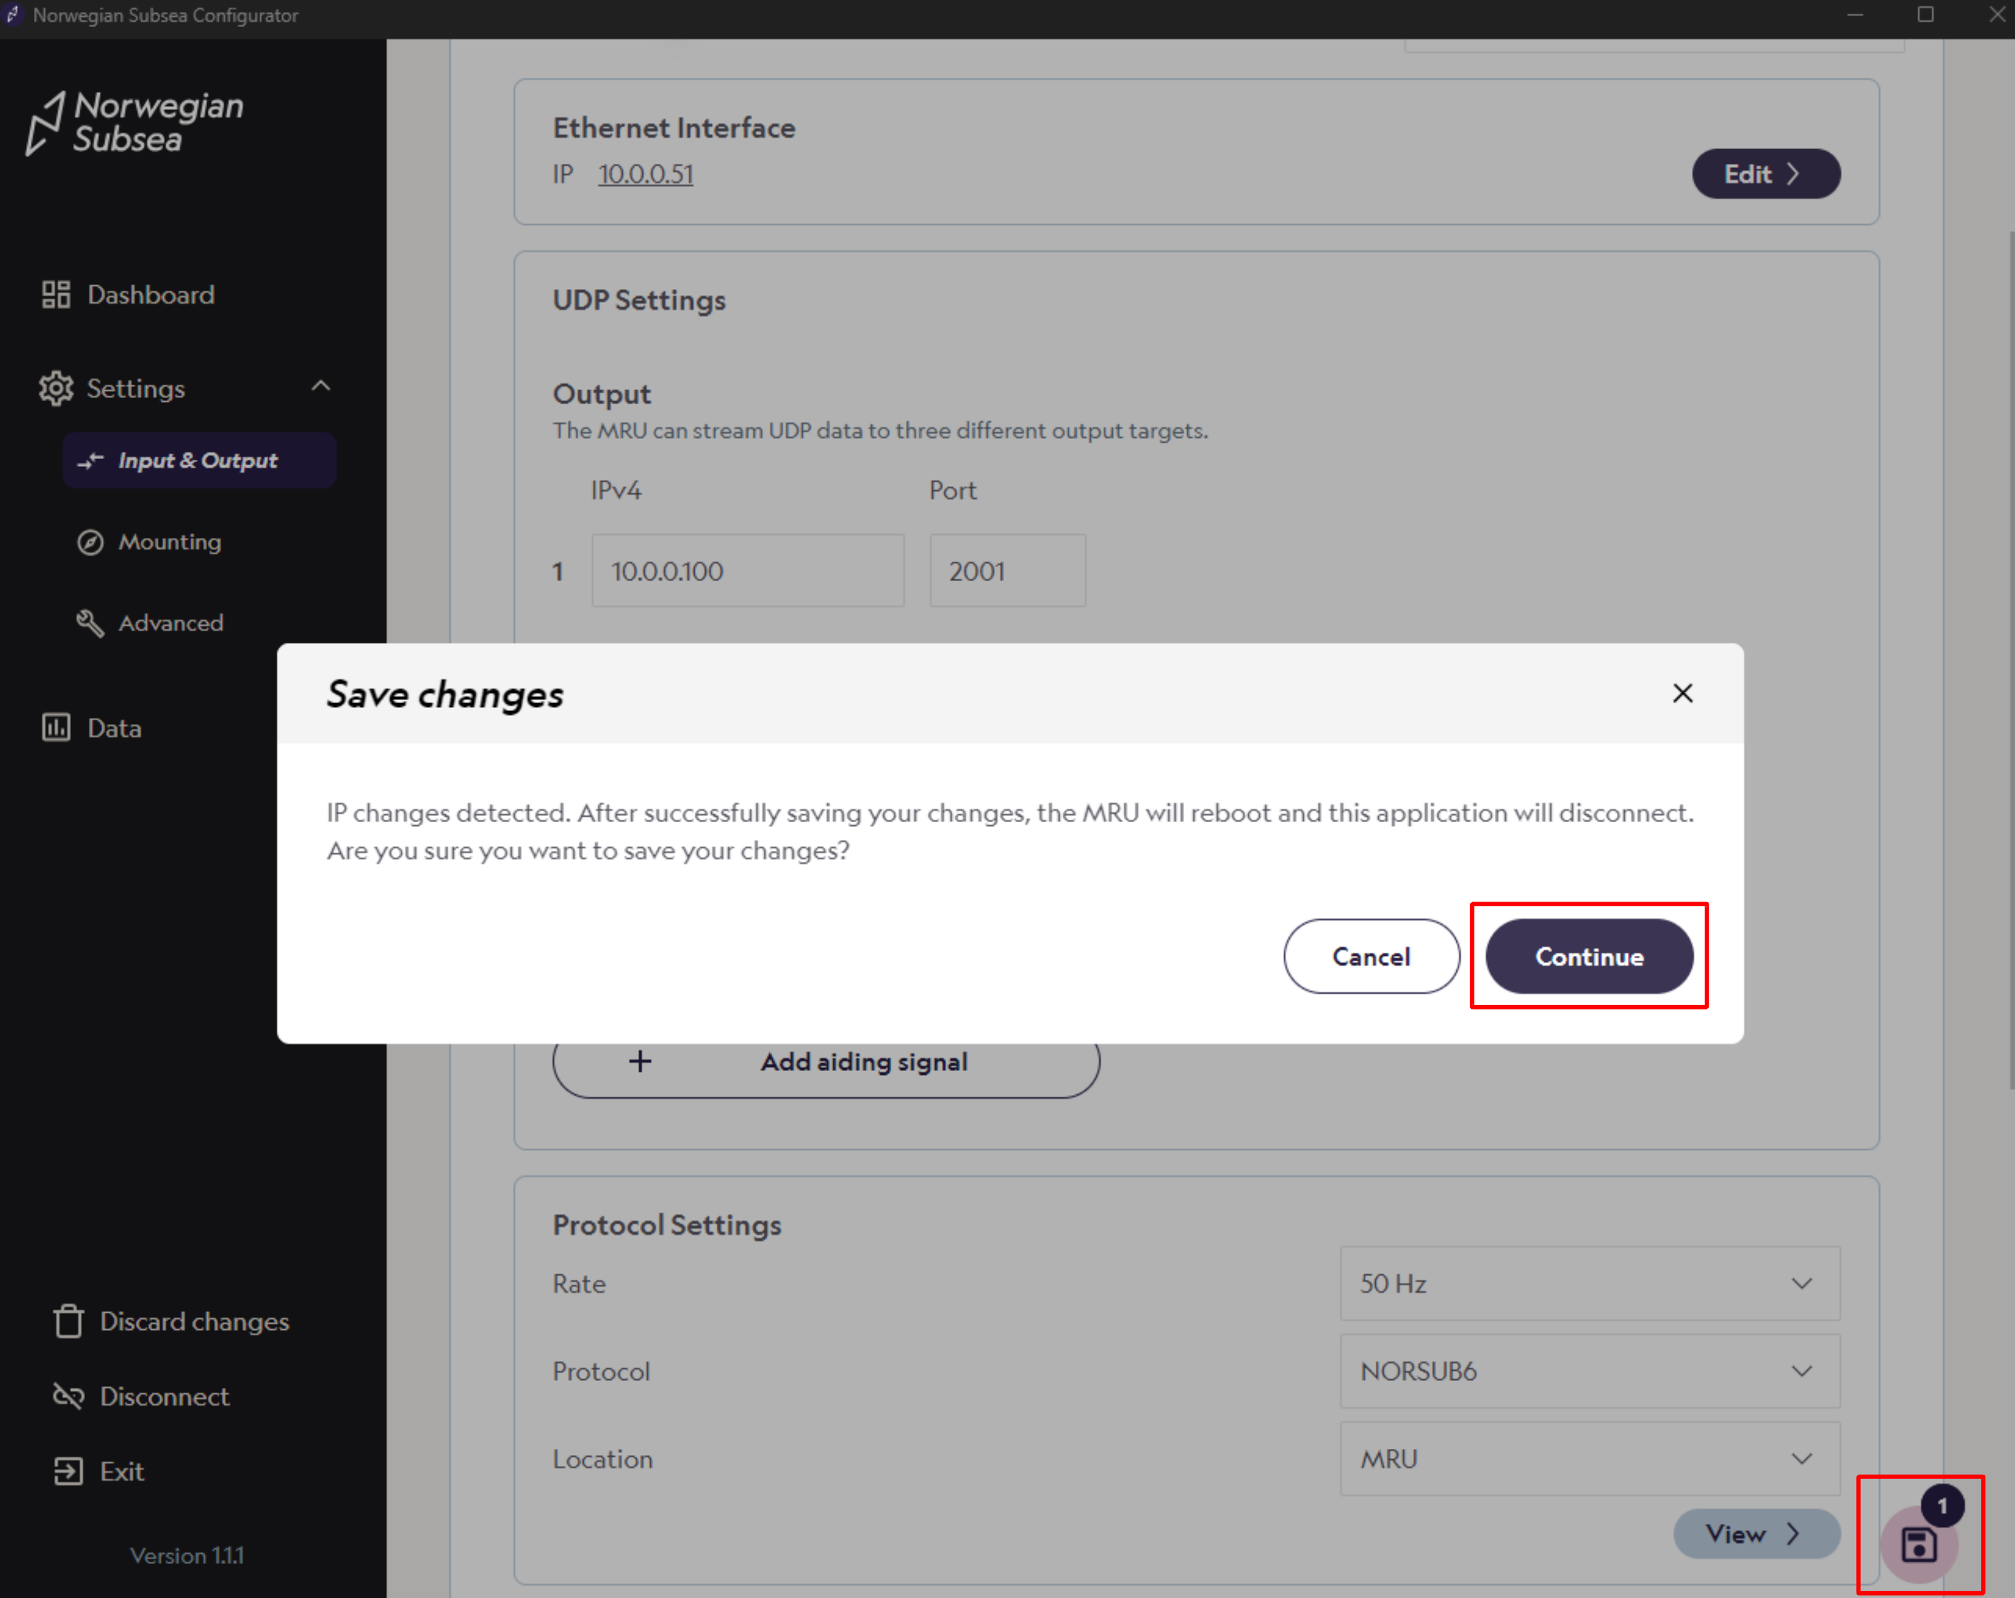The width and height of the screenshot is (2015, 1598).
Task: Click the Settings gear icon
Action: click(x=56, y=389)
